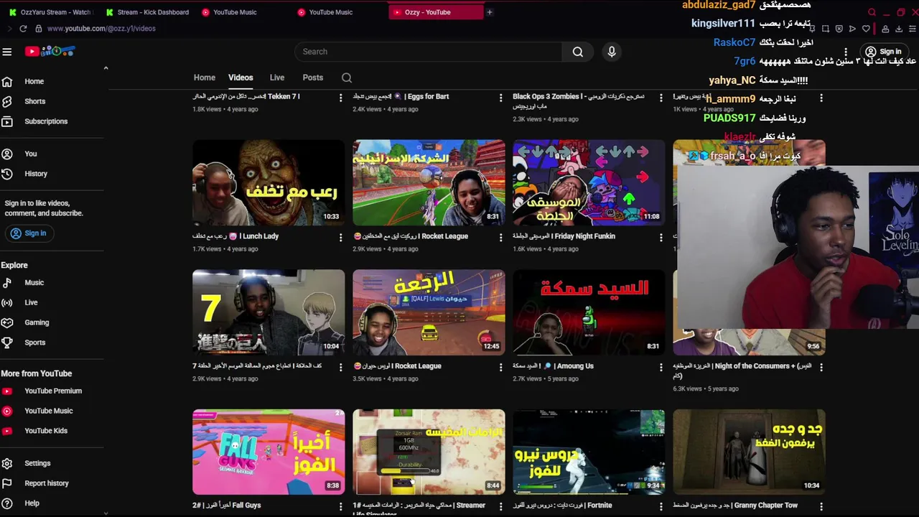Click the search magnifier button beside Search field
Viewport: 919px width, 517px height.
point(577,52)
